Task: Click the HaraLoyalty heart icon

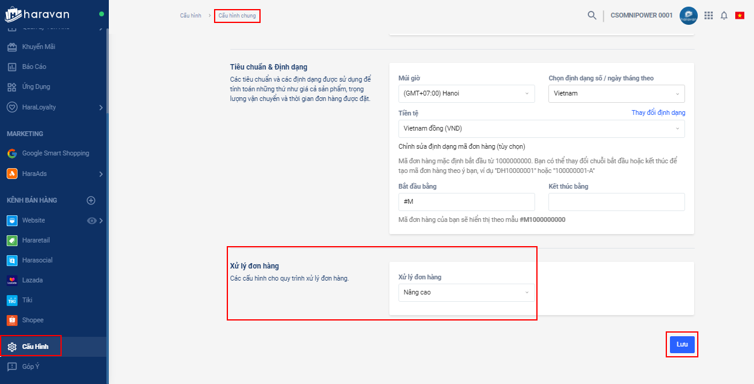Action: (x=11, y=107)
